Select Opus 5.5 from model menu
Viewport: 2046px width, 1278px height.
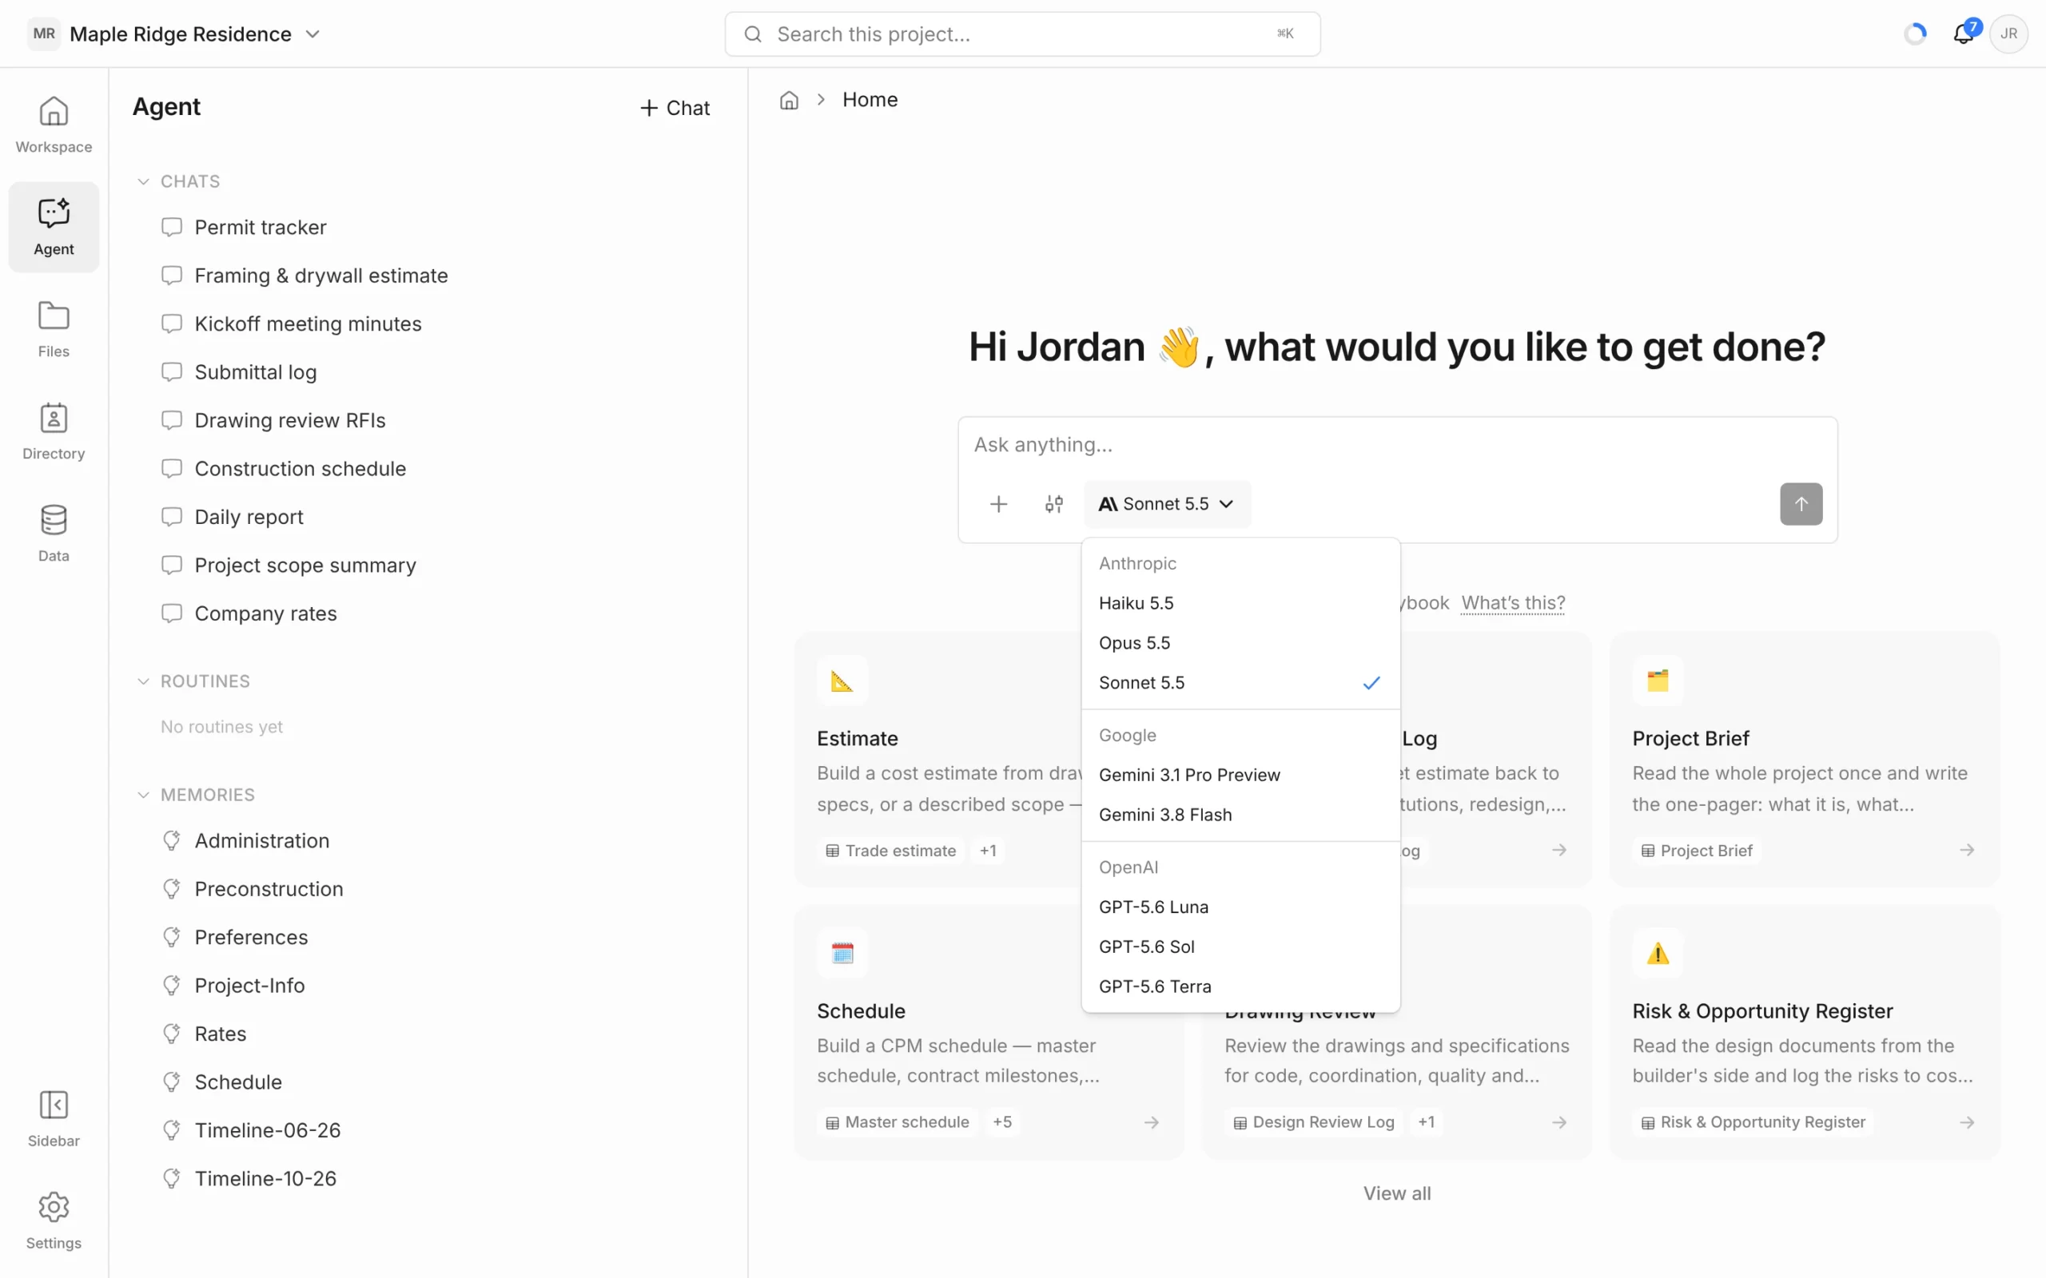pos(1240,642)
